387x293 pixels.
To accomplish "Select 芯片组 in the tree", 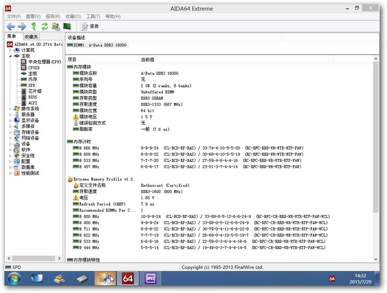I will pyautogui.click(x=31, y=91).
